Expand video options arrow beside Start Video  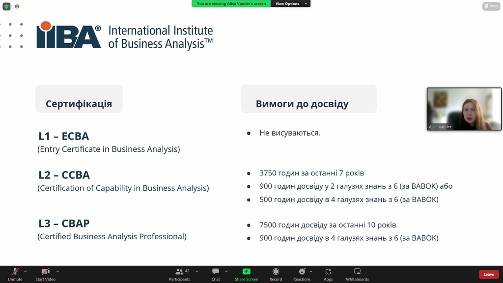click(x=57, y=271)
